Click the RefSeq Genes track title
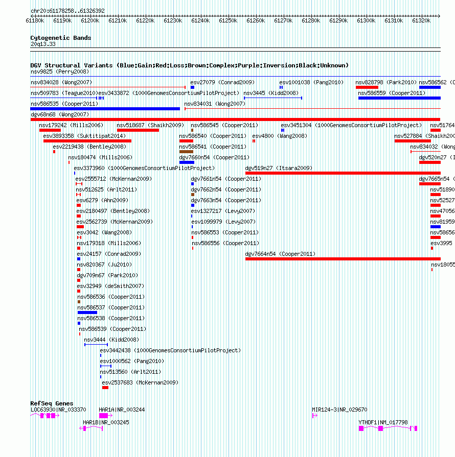The image size is (455, 457). [x=52, y=404]
